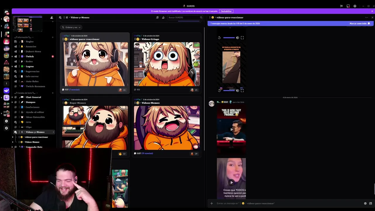
Task: Click the message attach plus icon
Action: pyautogui.click(x=212, y=203)
